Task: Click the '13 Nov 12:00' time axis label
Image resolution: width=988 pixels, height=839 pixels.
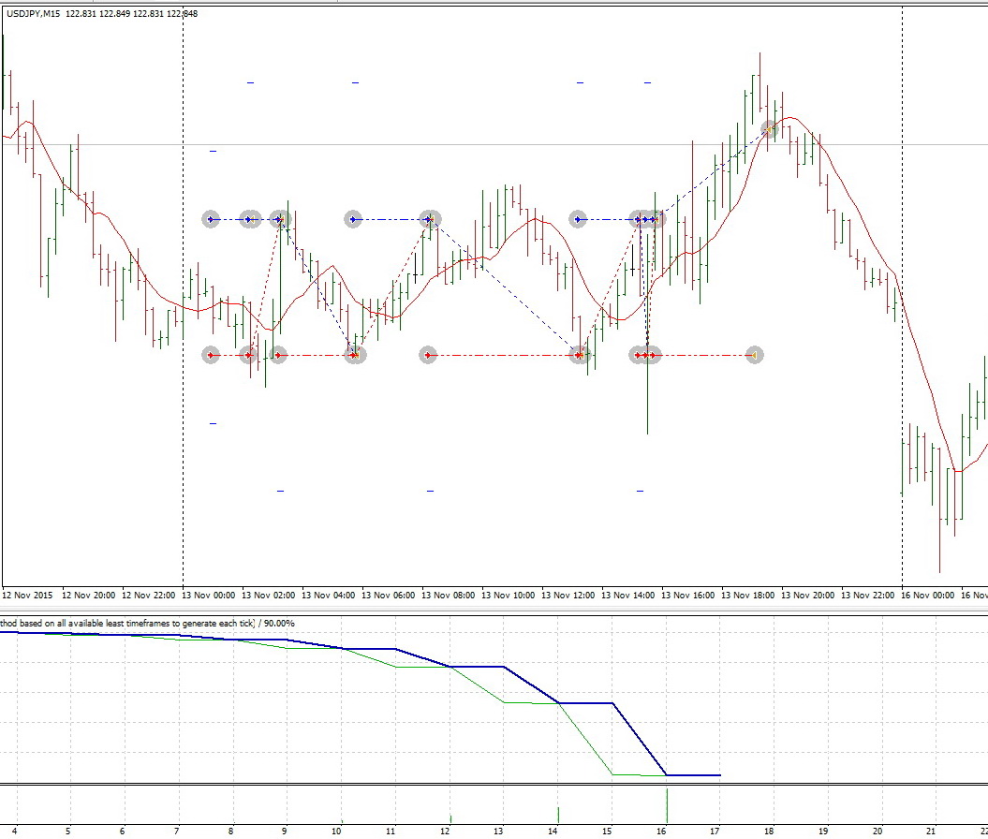Action: [x=568, y=596]
